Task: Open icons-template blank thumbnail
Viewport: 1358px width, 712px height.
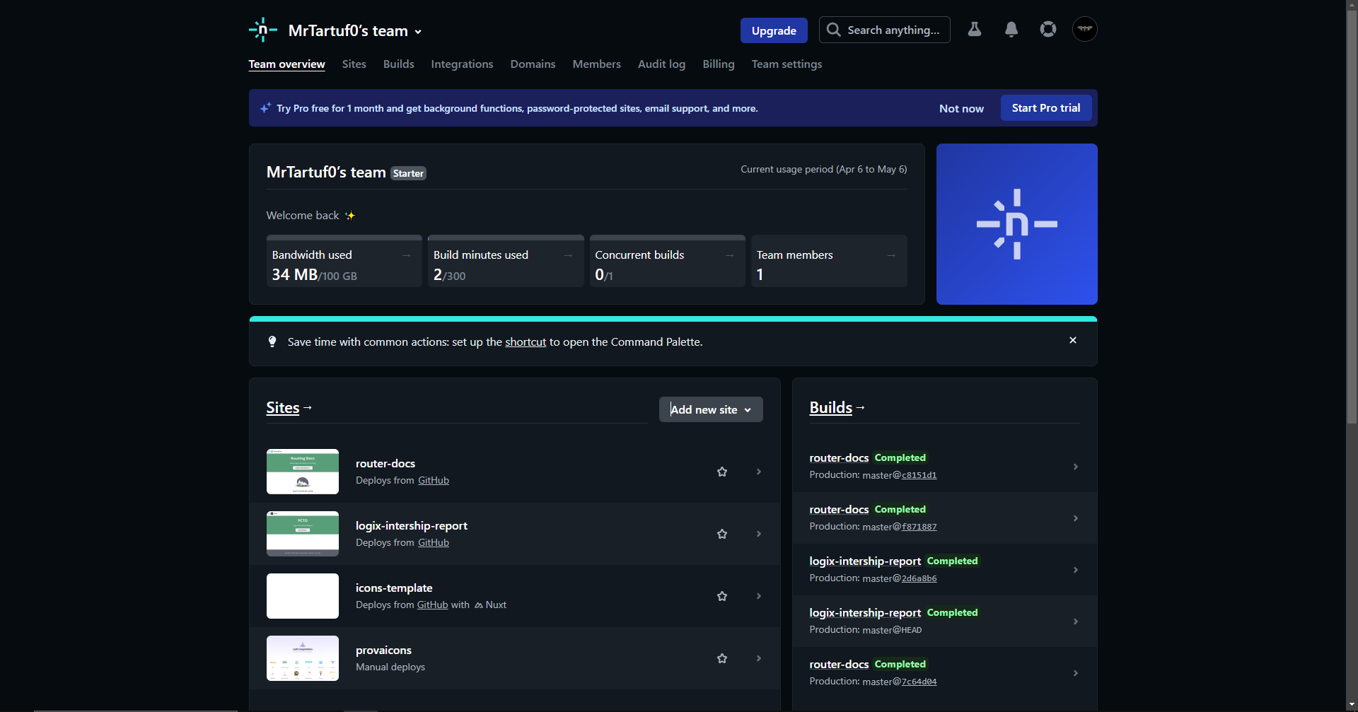Action: pos(303,596)
